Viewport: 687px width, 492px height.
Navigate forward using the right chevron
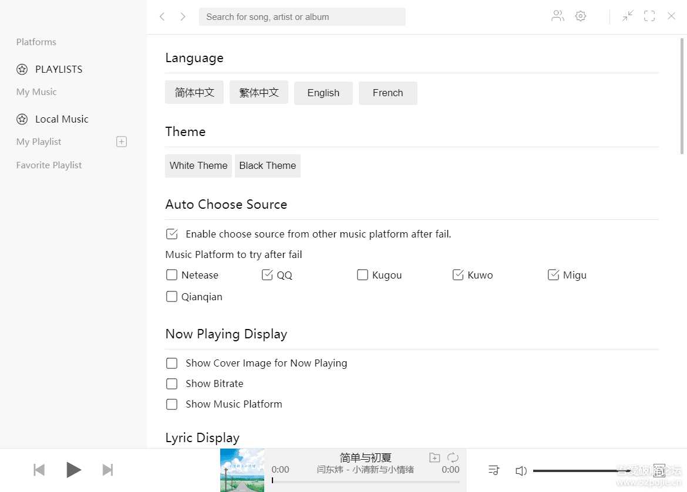click(183, 16)
